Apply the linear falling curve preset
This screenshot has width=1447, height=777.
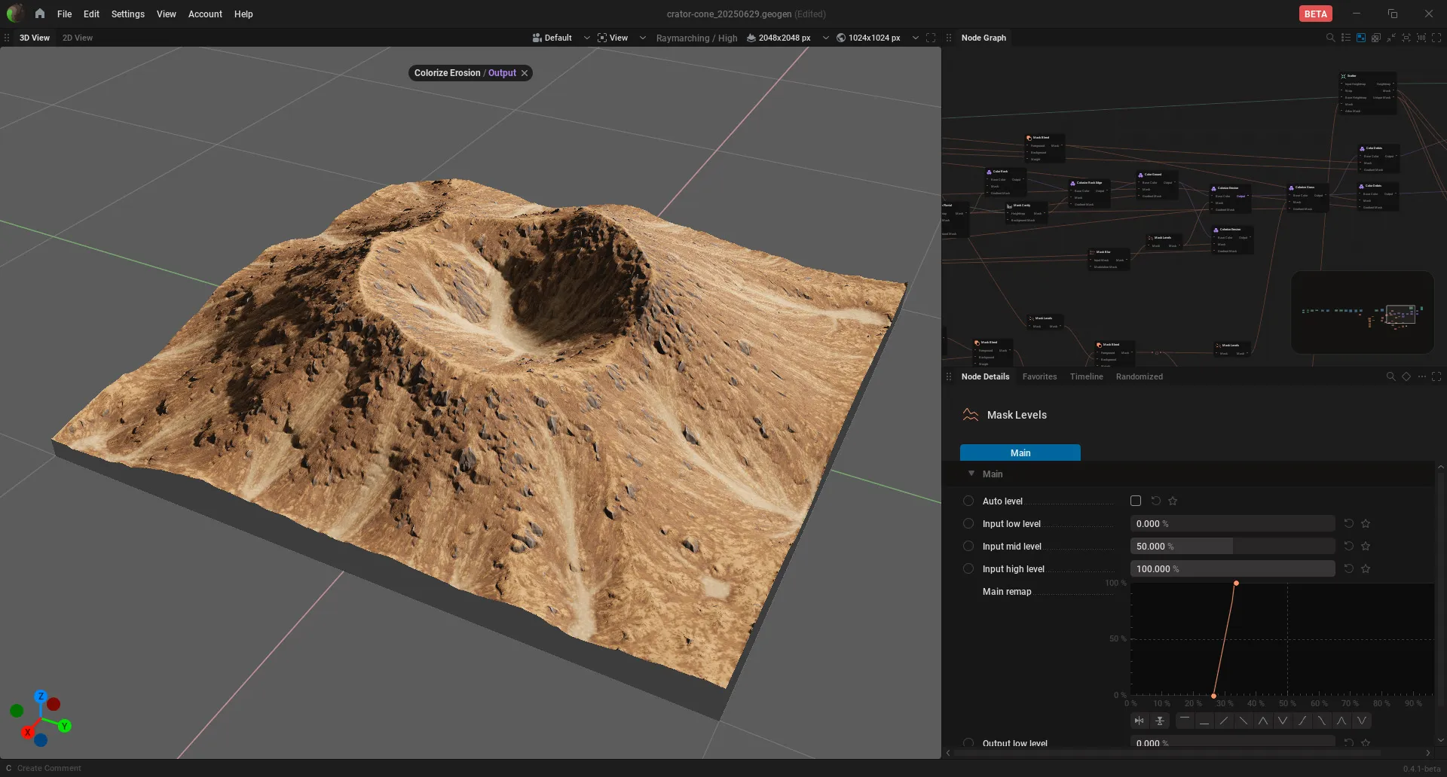tap(1244, 721)
